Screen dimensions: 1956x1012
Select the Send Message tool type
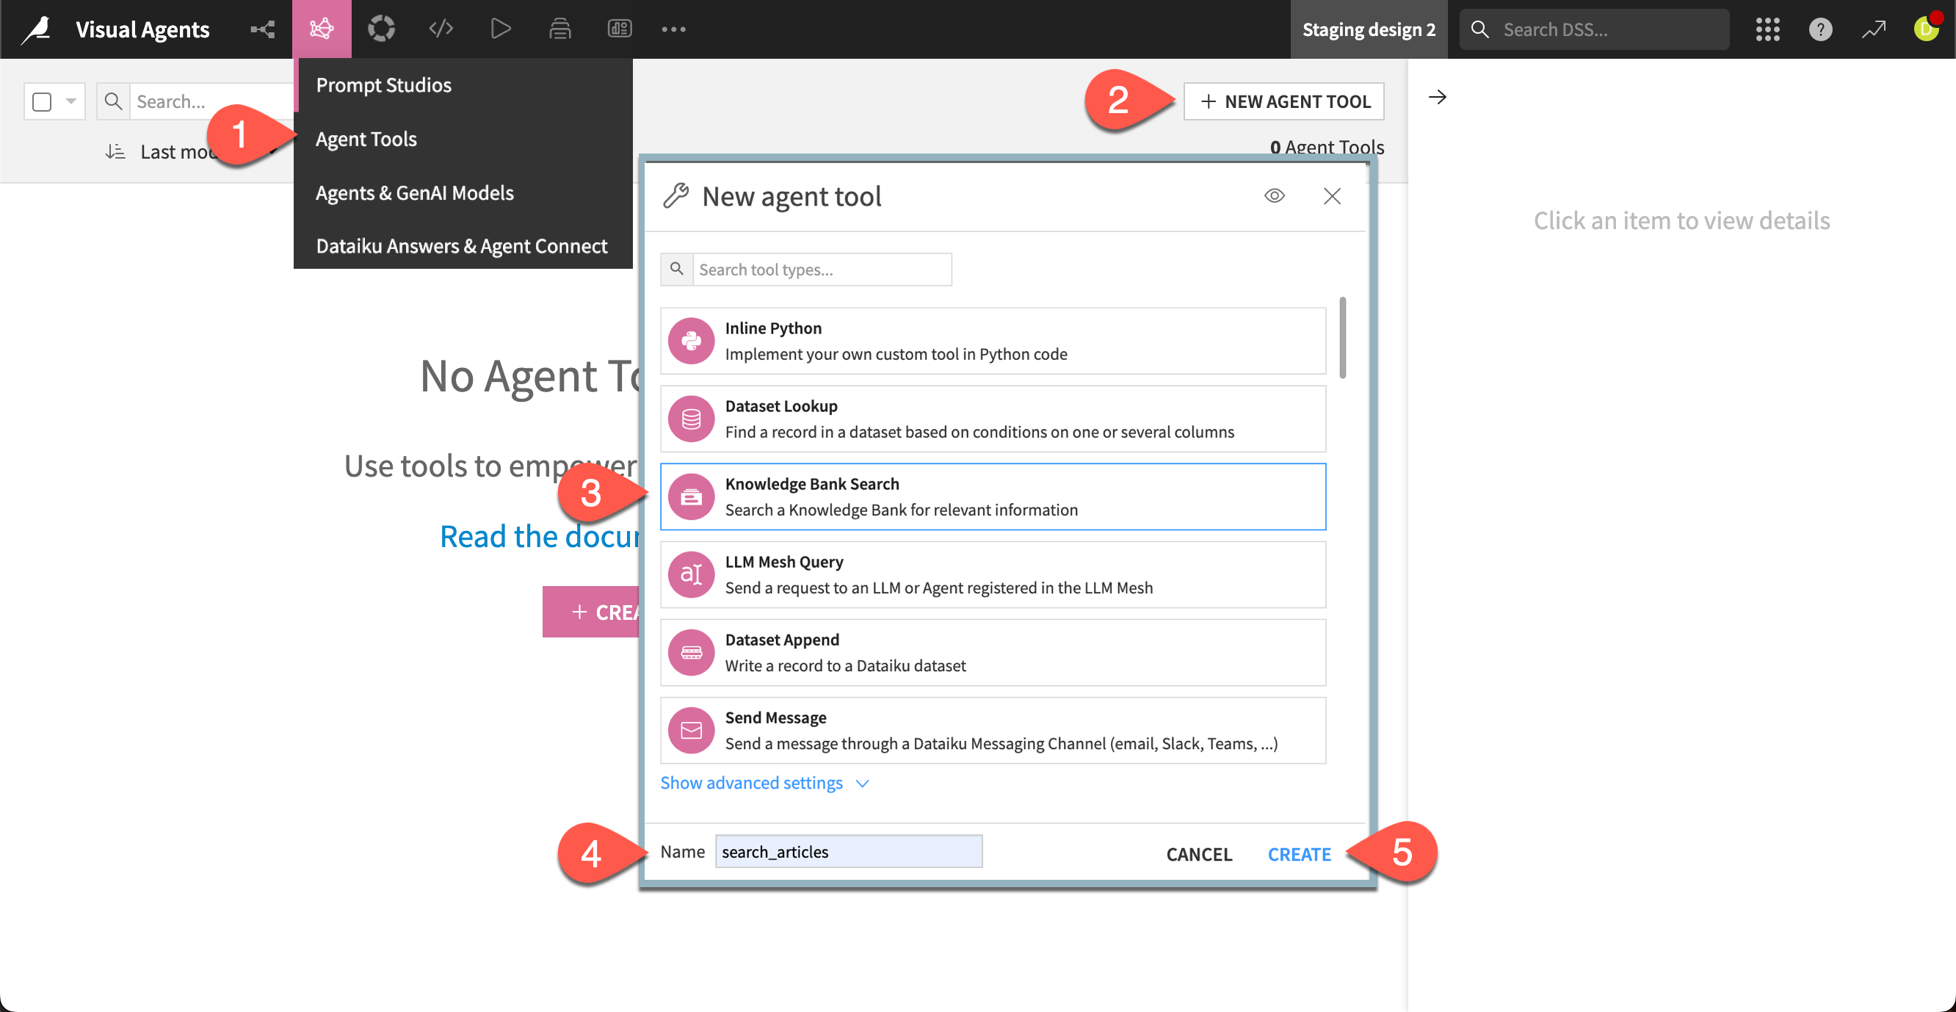[993, 730]
